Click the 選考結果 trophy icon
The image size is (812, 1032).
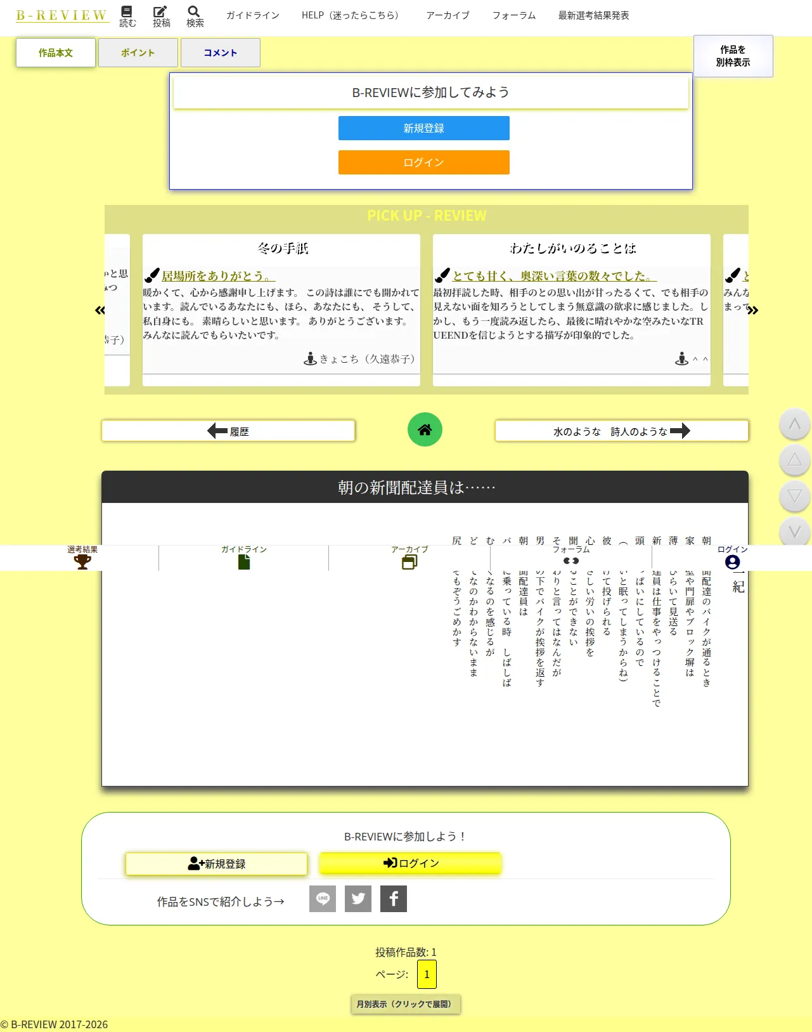click(82, 562)
